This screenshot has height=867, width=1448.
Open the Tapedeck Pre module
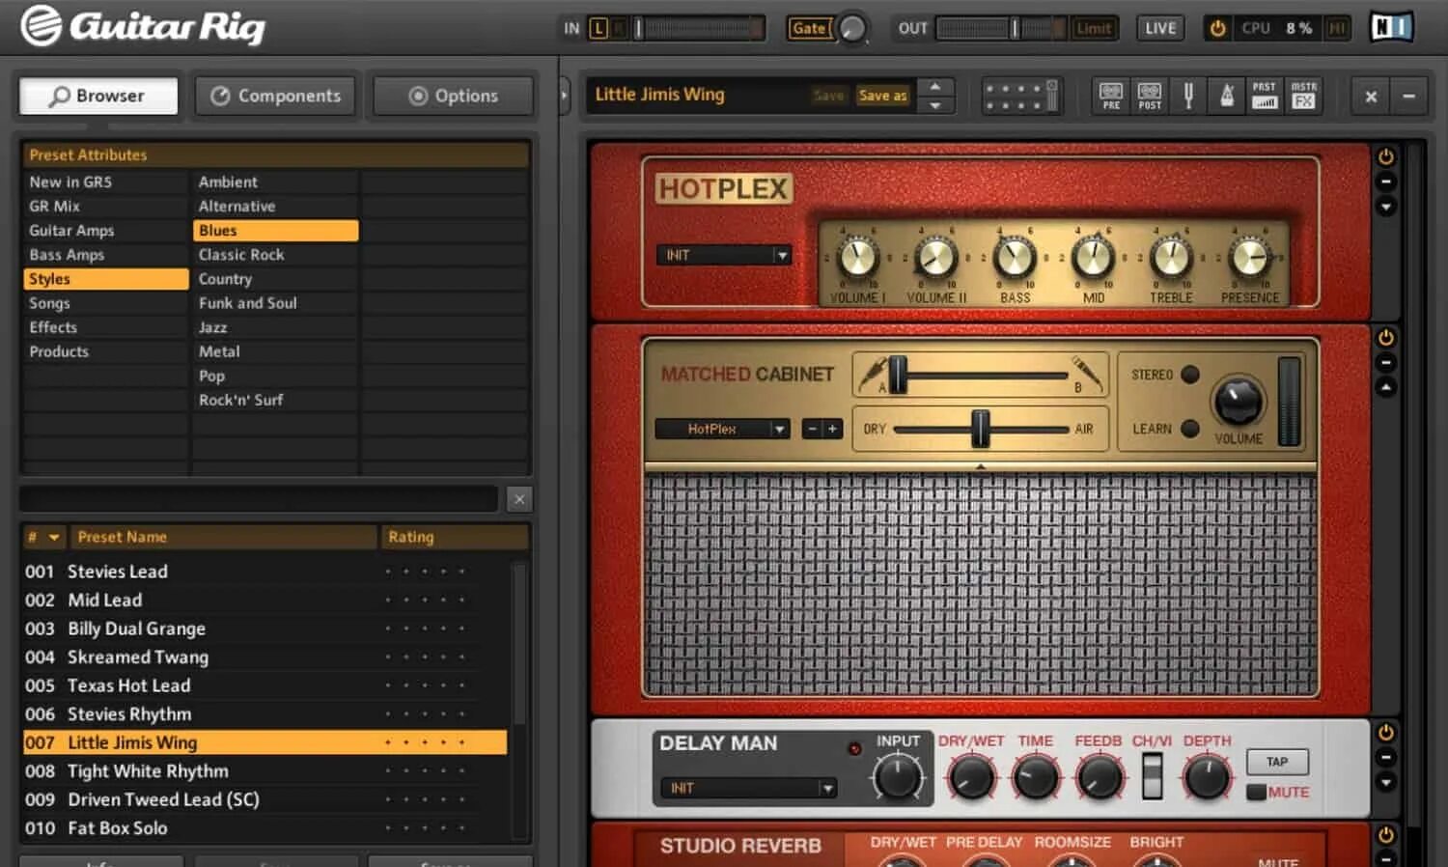point(1111,96)
